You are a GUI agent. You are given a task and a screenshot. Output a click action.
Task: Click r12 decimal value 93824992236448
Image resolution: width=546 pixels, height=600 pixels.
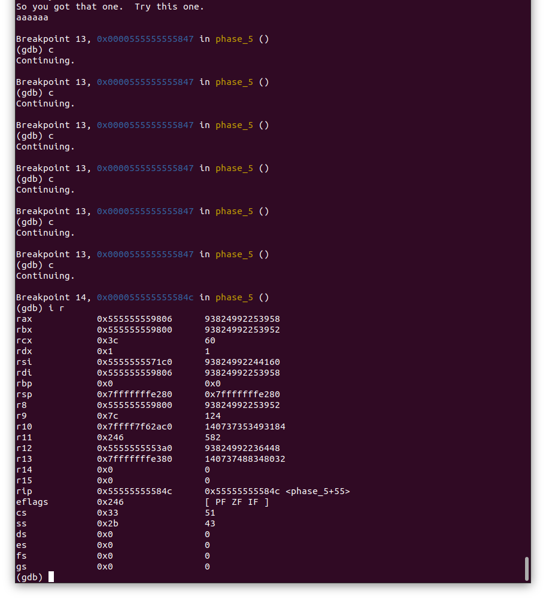pos(242,447)
